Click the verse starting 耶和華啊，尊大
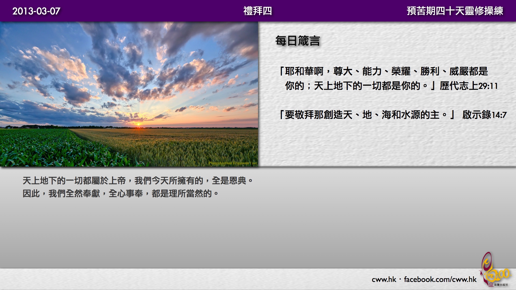 point(384,71)
